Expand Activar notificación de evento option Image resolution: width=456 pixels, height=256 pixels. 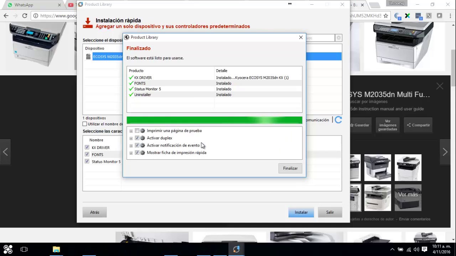pos(131,145)
